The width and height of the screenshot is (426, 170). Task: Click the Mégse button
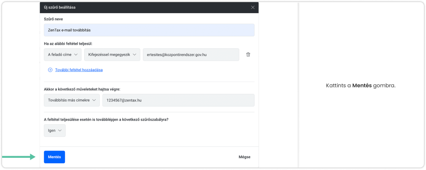(244, 157)
